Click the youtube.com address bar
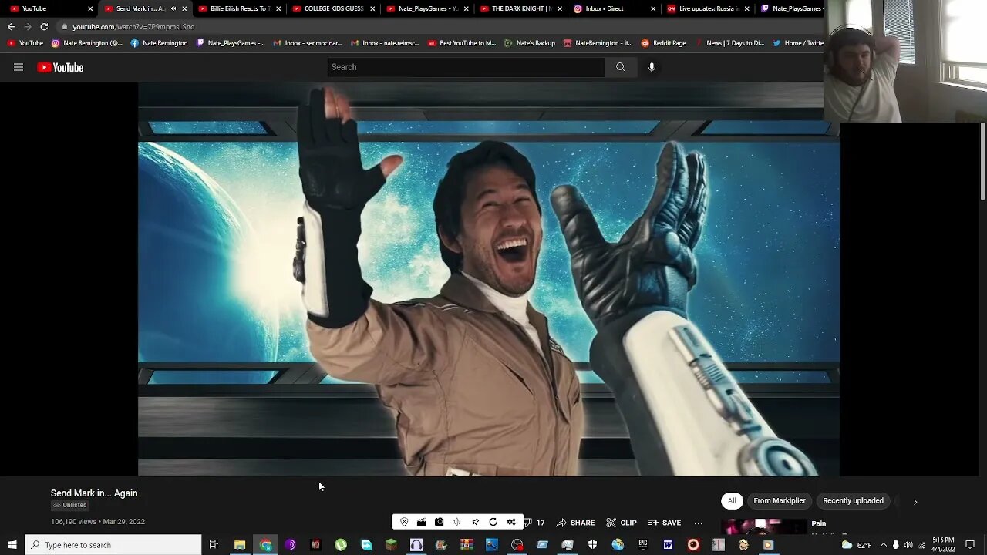 [440, 26]
